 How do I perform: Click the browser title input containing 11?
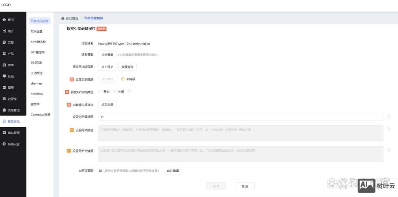241,117
